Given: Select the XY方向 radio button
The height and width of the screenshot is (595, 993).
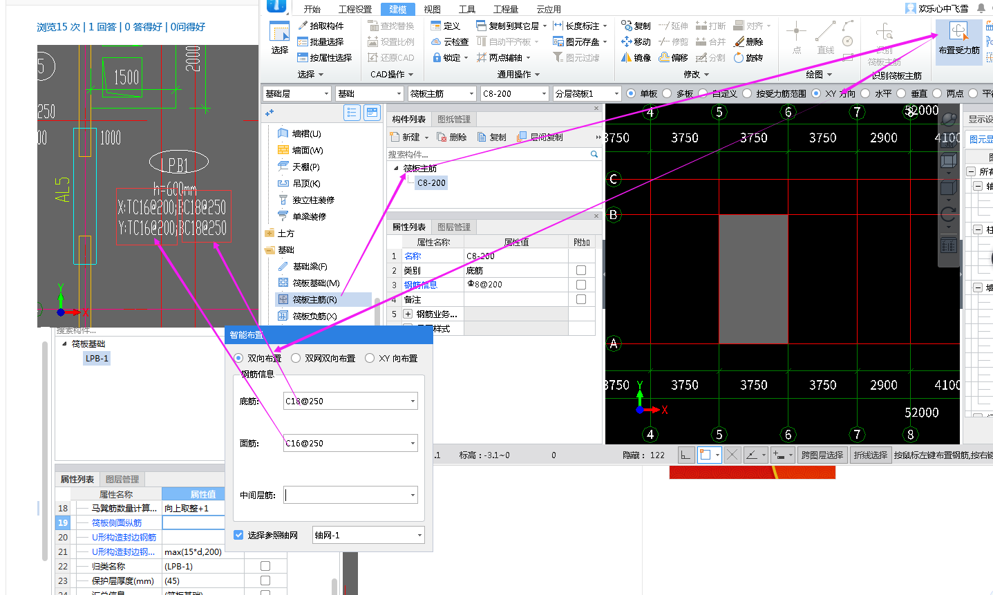Looking at the screenshot, I should coord(816,93).
